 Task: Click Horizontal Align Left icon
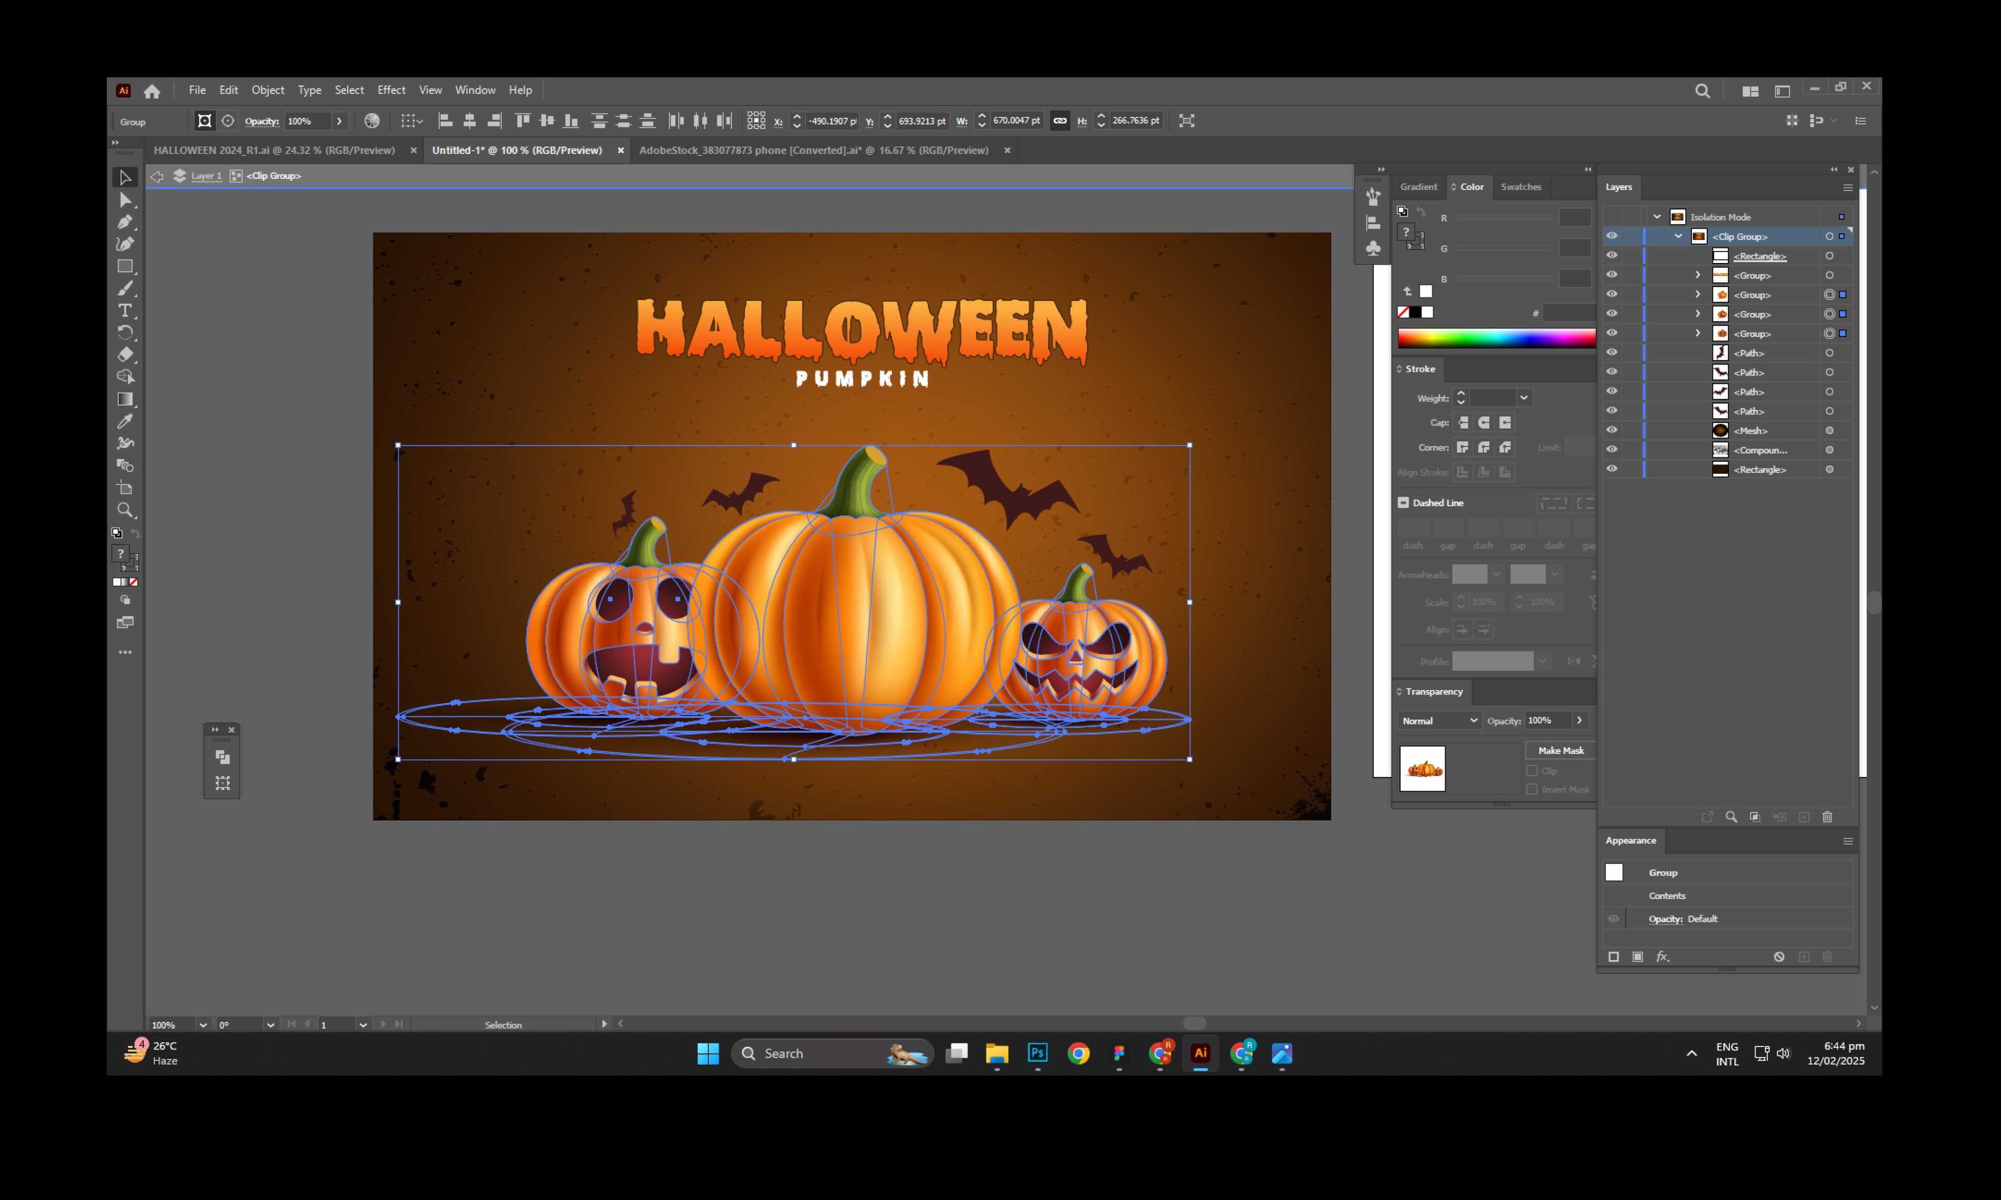coord(445,120)
